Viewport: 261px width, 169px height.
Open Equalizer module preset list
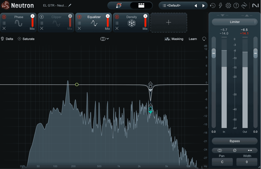(x=79, y=23)
